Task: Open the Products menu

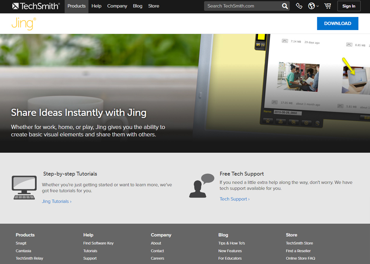Action: pyautogui.click(x=76, y=6)
